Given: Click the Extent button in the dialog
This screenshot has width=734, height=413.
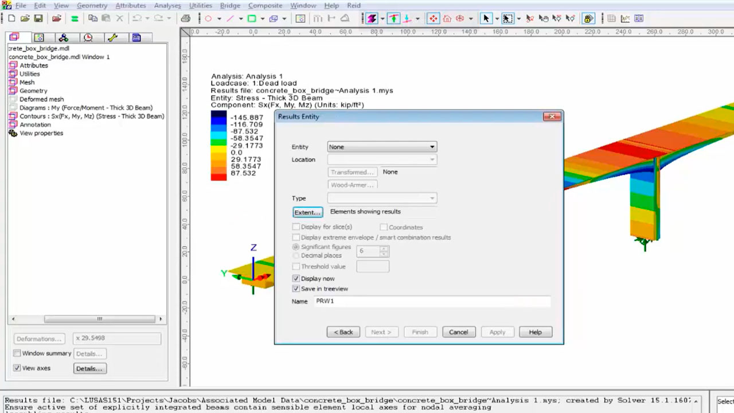Looking at the screenshot, I should pos(307,212).
